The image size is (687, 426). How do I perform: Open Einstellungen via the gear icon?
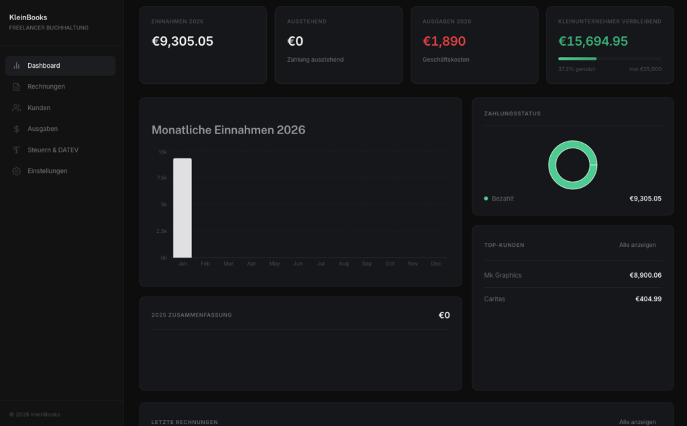coord(16,171)
